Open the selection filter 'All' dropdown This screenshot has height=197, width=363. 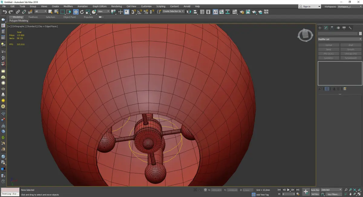[41, 12]
